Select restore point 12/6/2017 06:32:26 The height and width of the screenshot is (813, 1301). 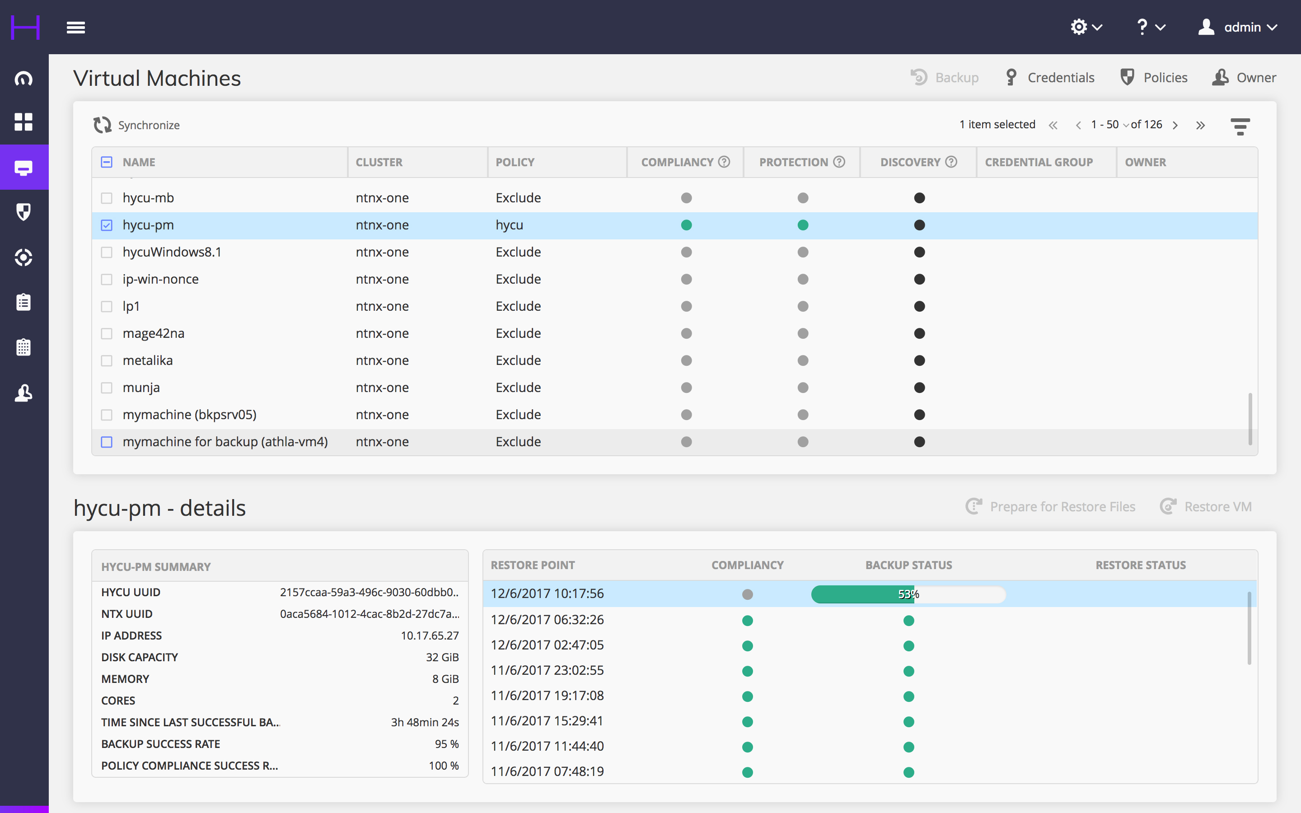[548, 620]
